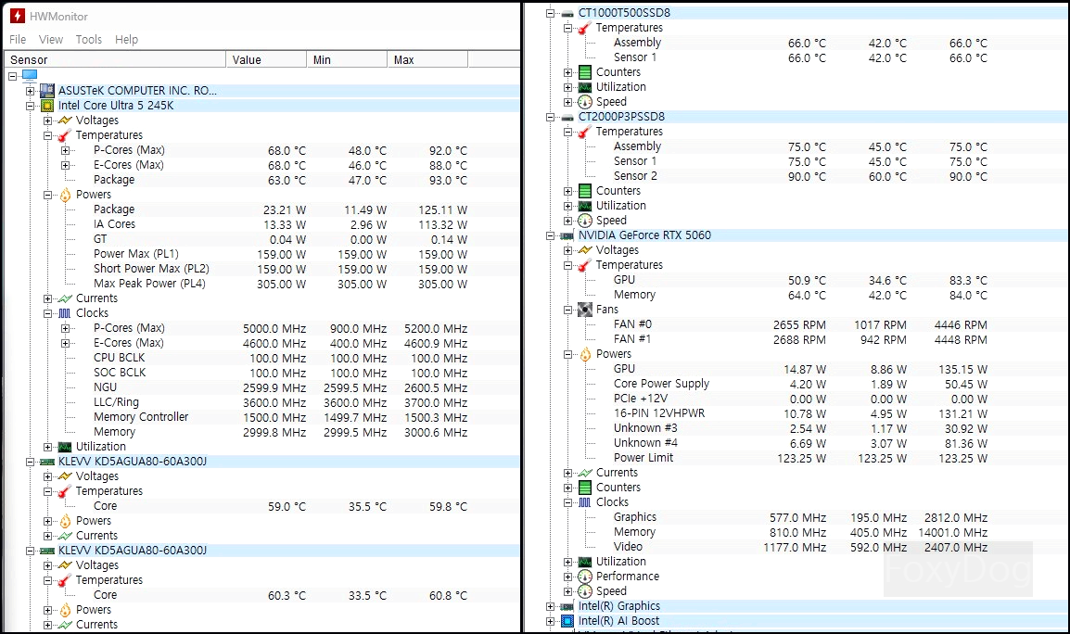The image size is (1070, 634).
Task: Expand the P-Cores (Max) temperature row
Action: coord(66,150)
